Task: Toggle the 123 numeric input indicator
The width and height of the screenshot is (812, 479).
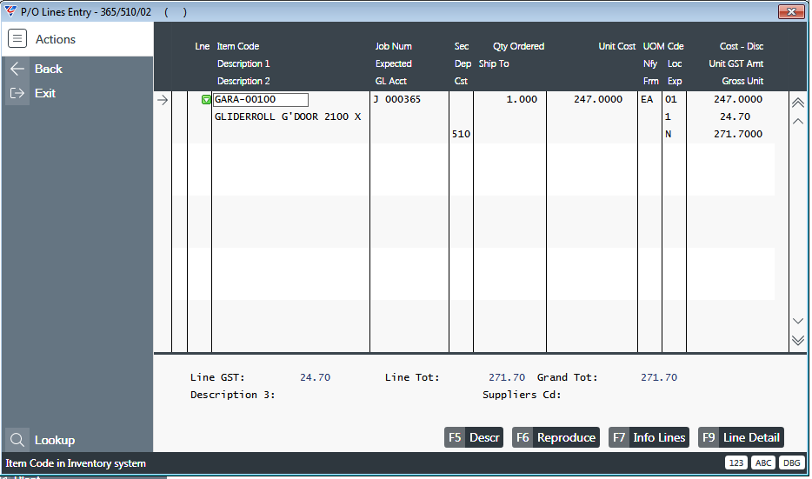Action: pos(735,463)
